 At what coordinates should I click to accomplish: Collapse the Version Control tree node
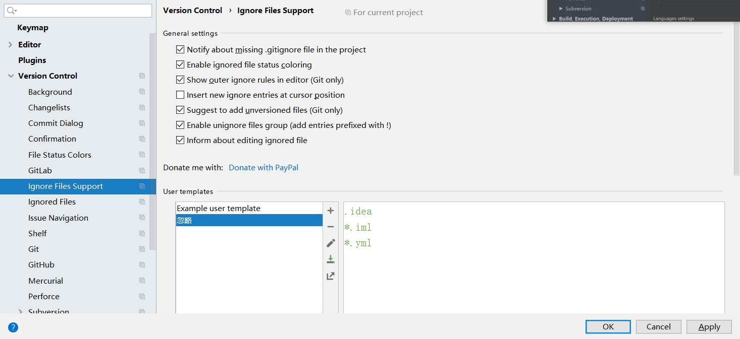pos(11,76)
